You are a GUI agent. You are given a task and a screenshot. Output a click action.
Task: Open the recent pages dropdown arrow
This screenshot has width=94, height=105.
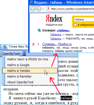[x=43, y=9]
